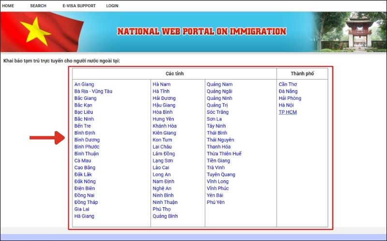
Task: Click the Kiên Giang province link
Action: click(x=164, y=133)
